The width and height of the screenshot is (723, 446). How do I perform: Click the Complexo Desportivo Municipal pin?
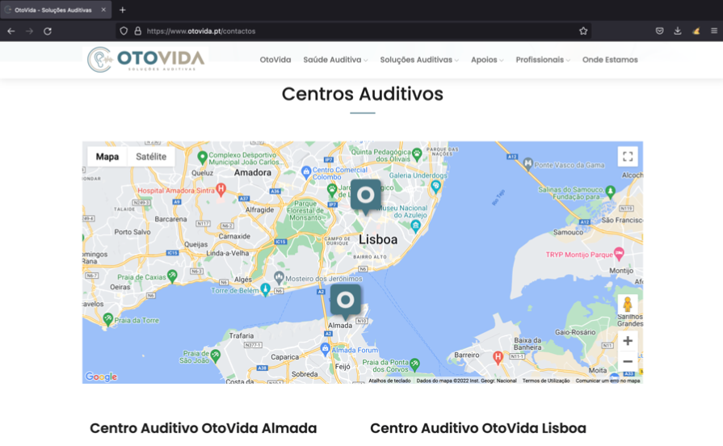[202, 158]
